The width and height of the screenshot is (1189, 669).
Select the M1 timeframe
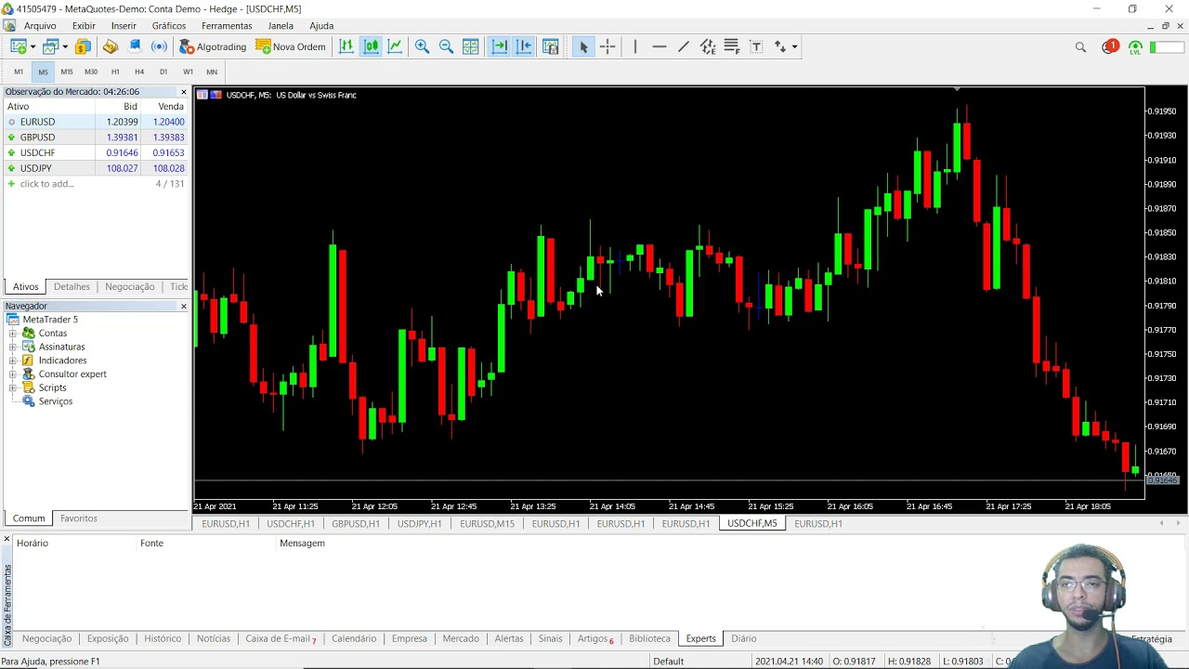[19, 72]
